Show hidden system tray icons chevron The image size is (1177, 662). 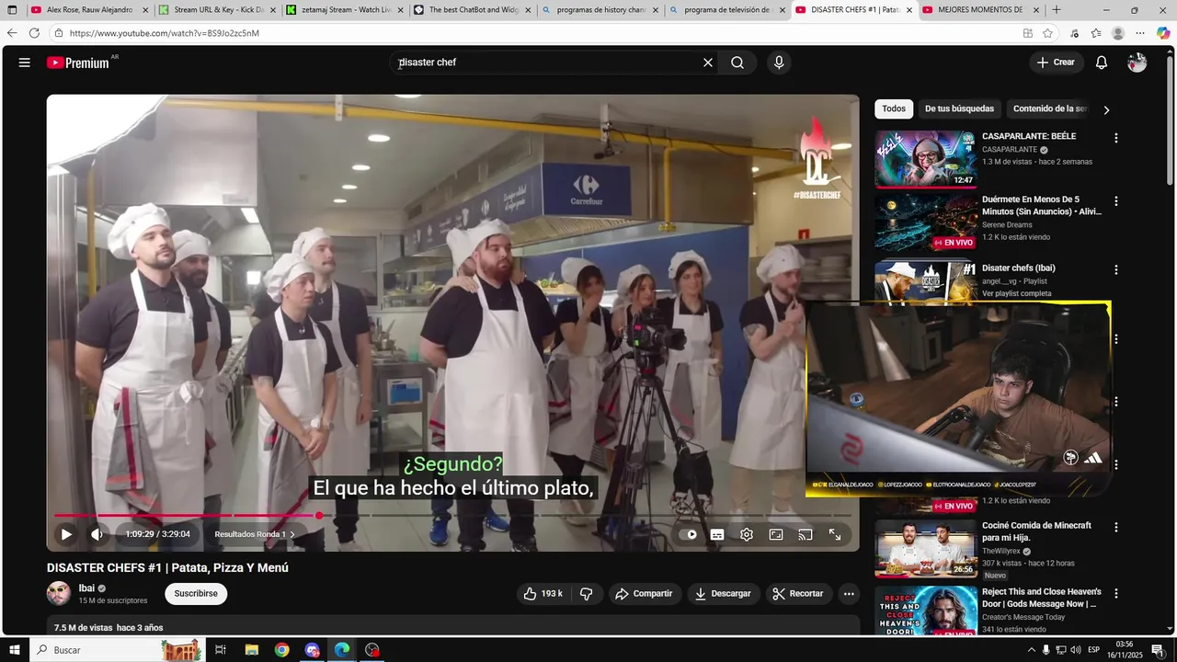pos(1031,650)
